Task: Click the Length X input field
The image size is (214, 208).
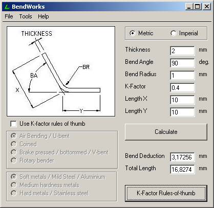Action: [x=182, y=100]
